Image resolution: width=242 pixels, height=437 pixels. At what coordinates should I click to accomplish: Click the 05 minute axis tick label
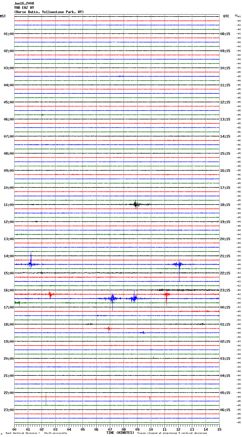pyautogui.click(x=83, y=430)
